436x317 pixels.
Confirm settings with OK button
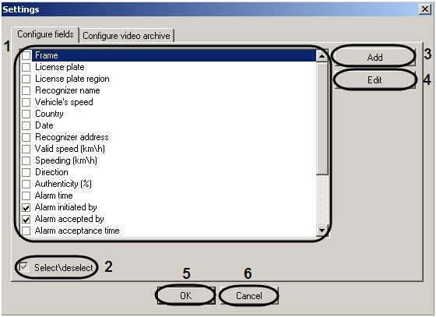click(186, 295)
